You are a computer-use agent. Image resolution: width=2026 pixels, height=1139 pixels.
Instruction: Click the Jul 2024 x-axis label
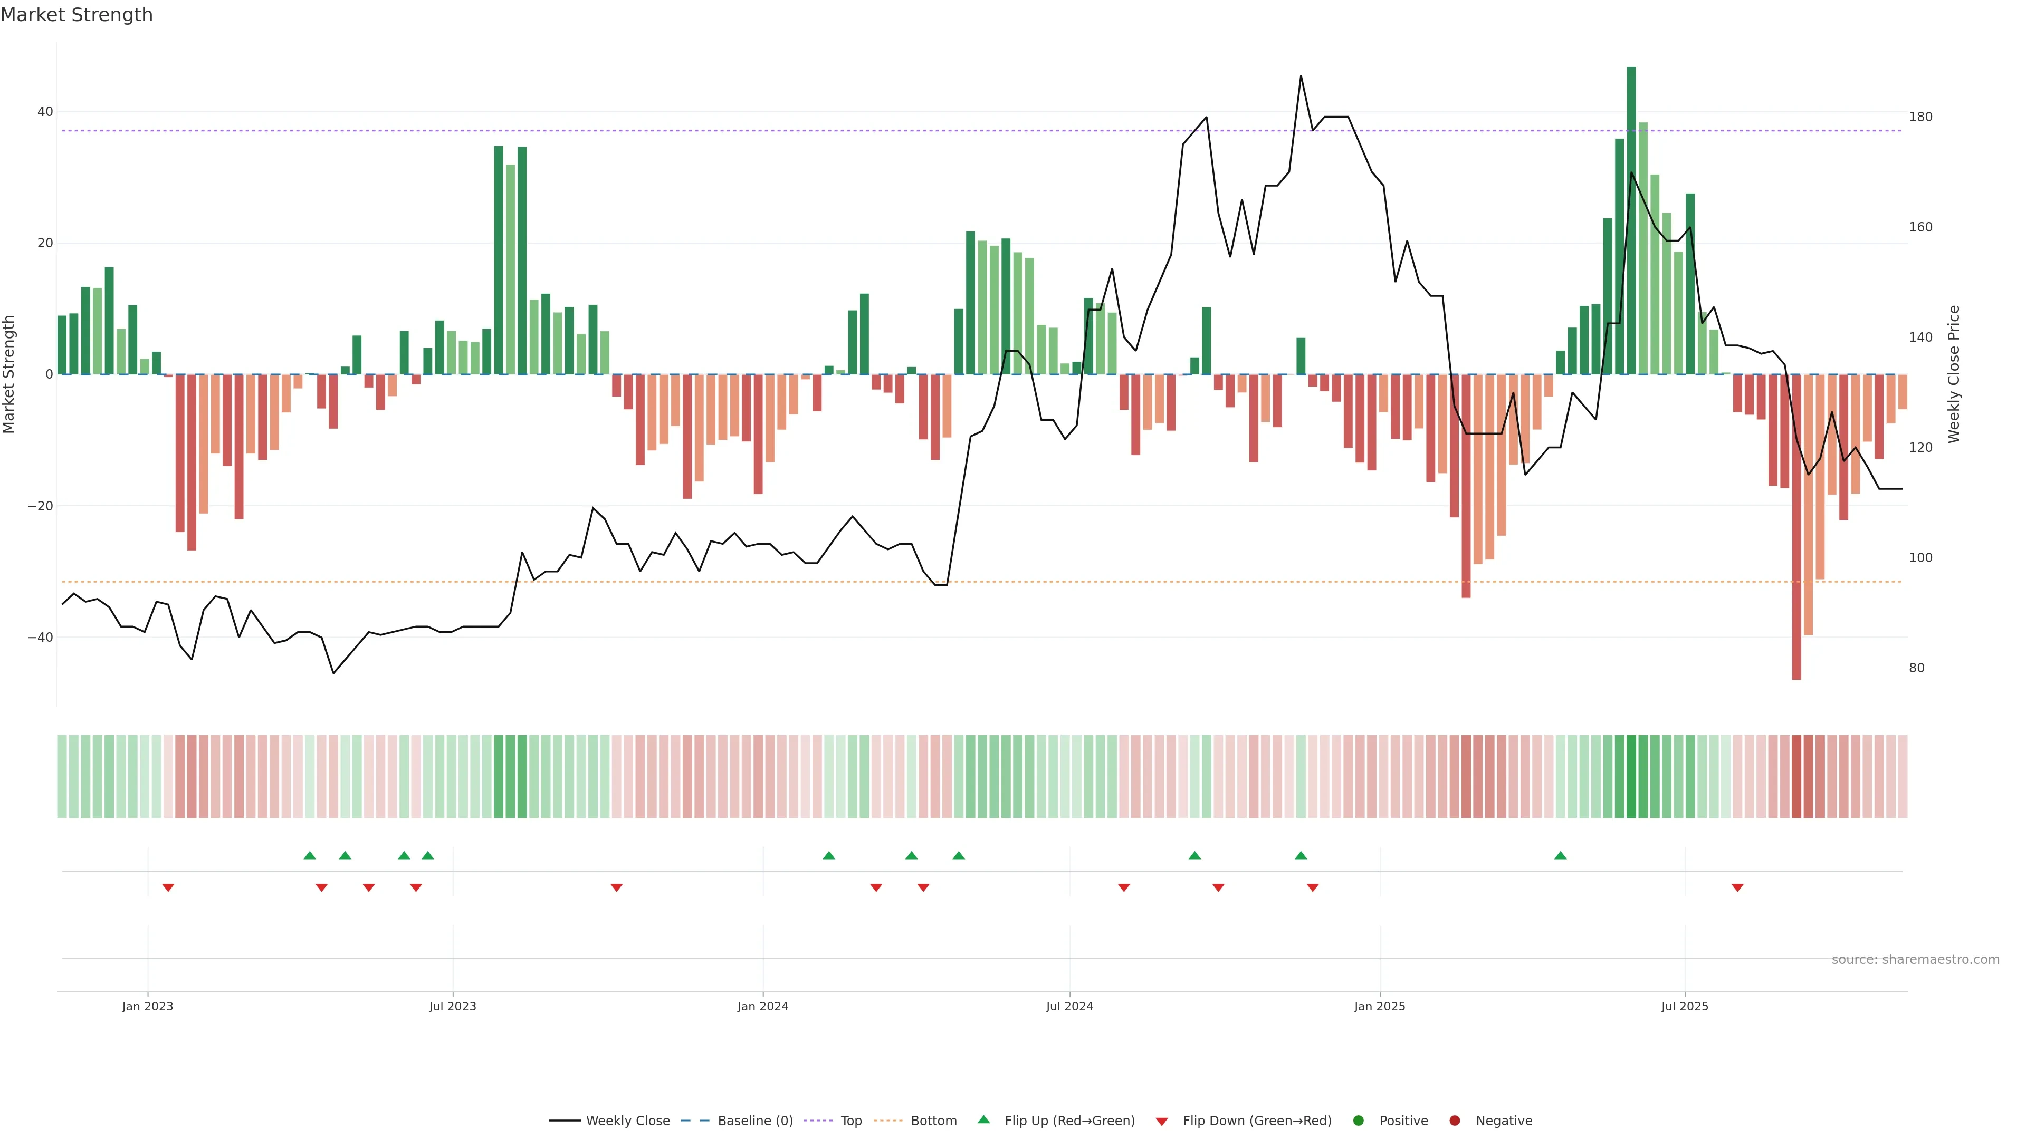tap(1069, 1006)
